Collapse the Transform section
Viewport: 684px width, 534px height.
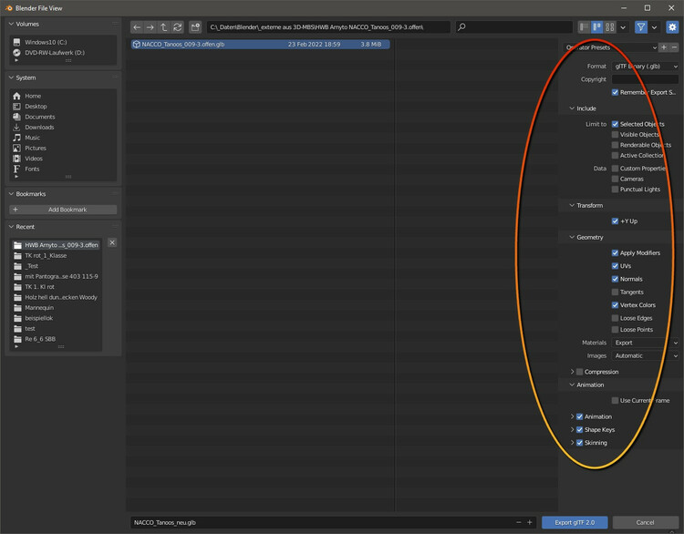click(572, 205)
